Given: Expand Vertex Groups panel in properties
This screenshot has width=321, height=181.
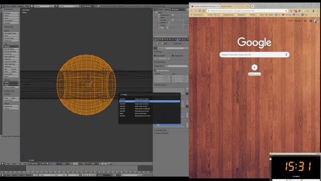Looking at the screenshot, I should [x=160, y=85].
